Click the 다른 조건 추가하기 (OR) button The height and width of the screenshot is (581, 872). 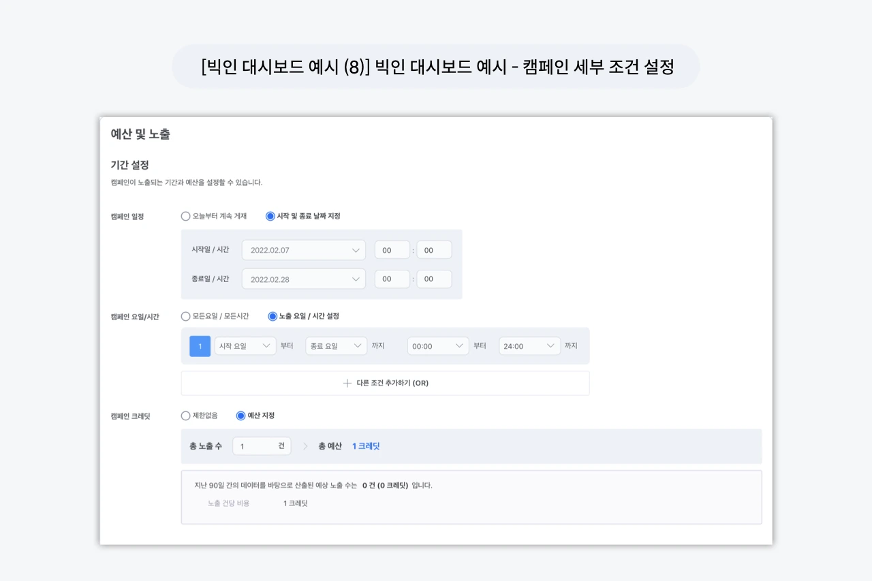tap(385, 383)
